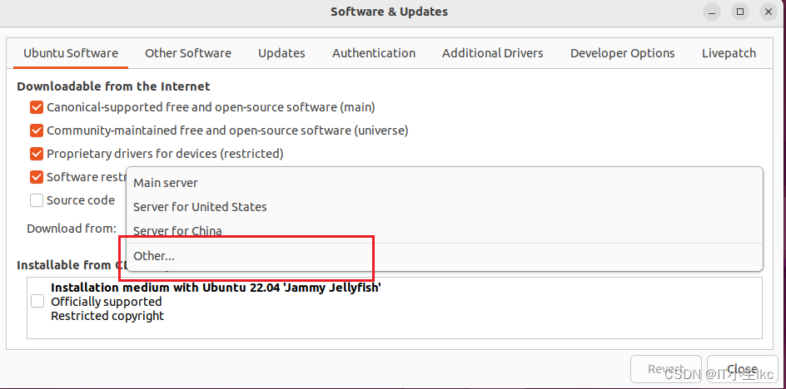Toggle the Software restricted checkbox
This screenshot has height=389, width=786.
(x=37, y=177)
